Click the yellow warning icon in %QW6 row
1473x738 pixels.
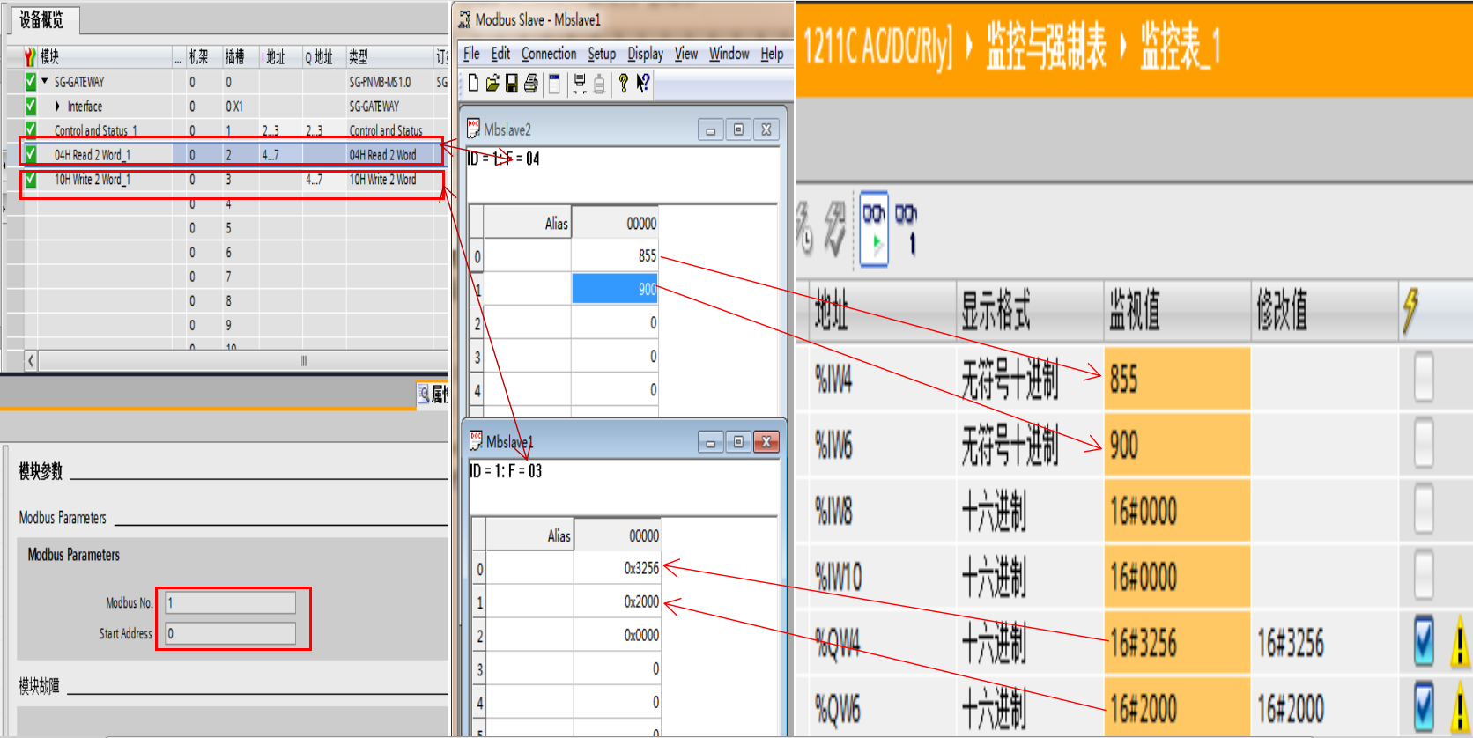pos(1460,706)
